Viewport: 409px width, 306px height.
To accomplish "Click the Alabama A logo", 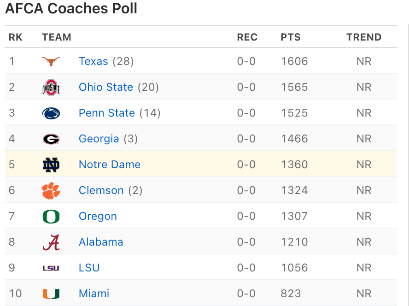I will click(x=51, y=242).
